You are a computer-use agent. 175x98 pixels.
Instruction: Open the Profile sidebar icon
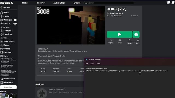(x=2, y=16)
